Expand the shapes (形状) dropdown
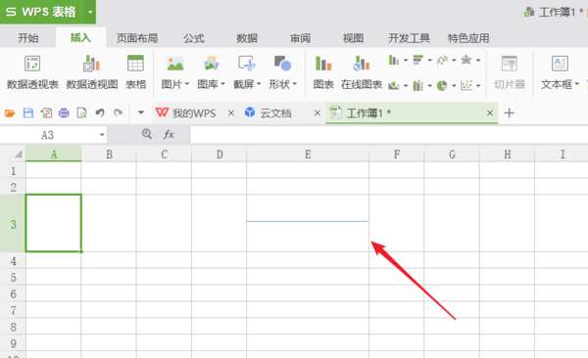The height and width of the screenshot is (358, 588). 295,84
